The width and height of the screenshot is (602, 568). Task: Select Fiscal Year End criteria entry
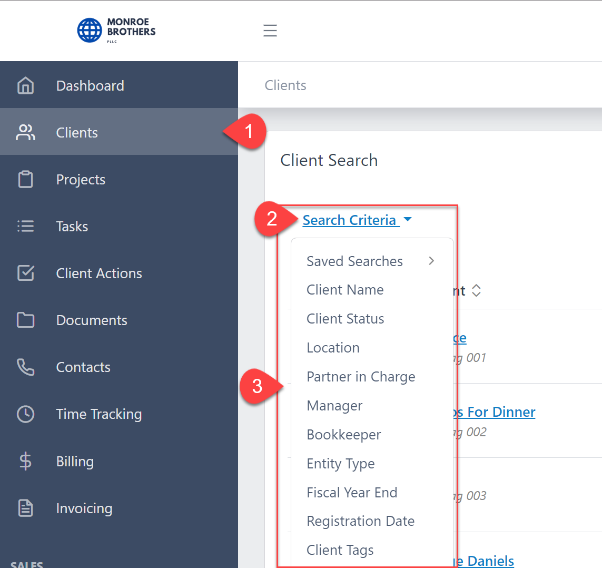click(x=352, y=492)
